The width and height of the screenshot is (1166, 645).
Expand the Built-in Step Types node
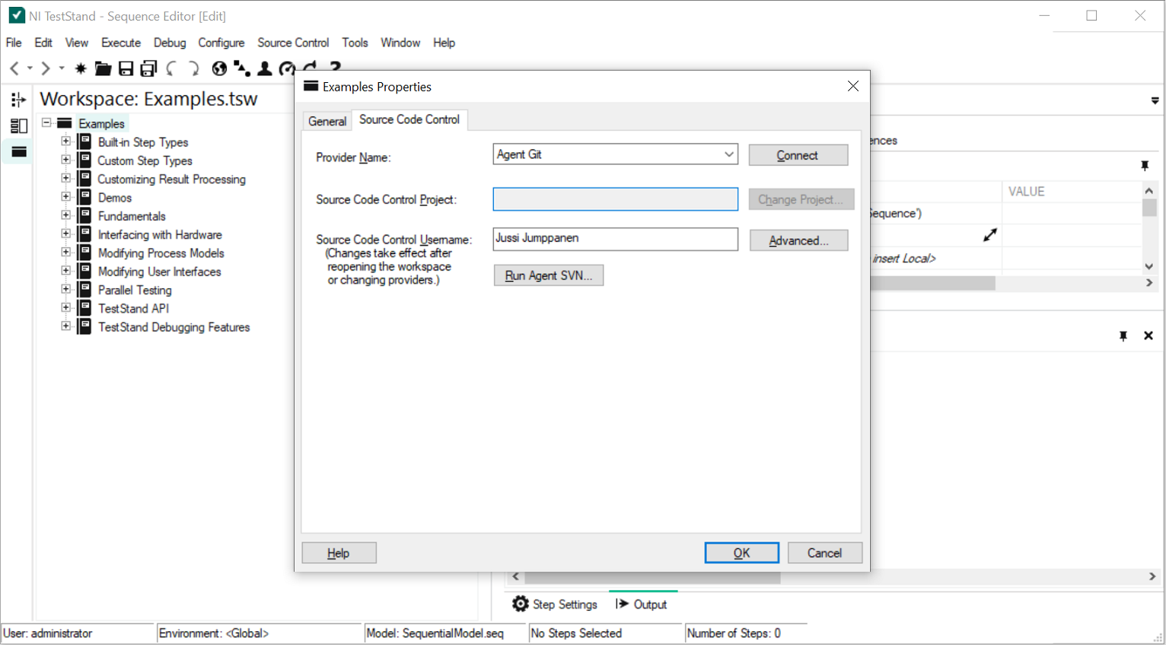[66, 141]
